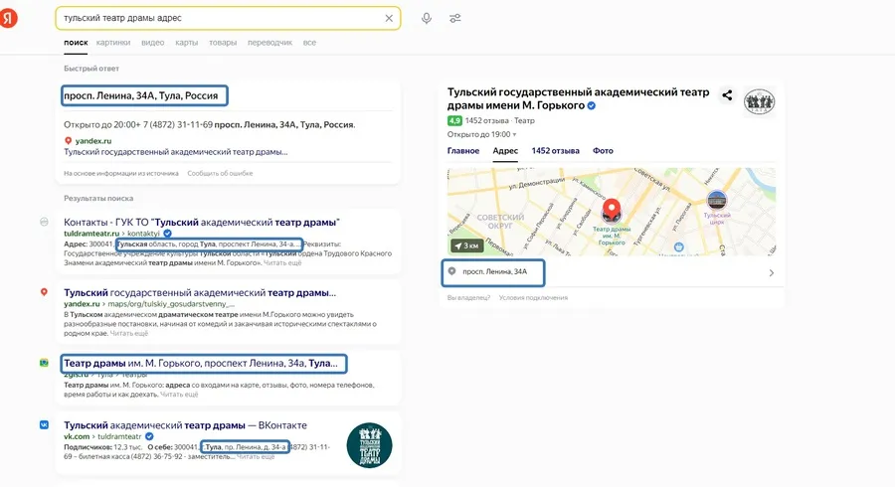Image resolution: width=895 pixels, height=487 pixels.
Task: Select 'Адрес' tab in info card
Action: pyautogui.click(x=505, y=150)
